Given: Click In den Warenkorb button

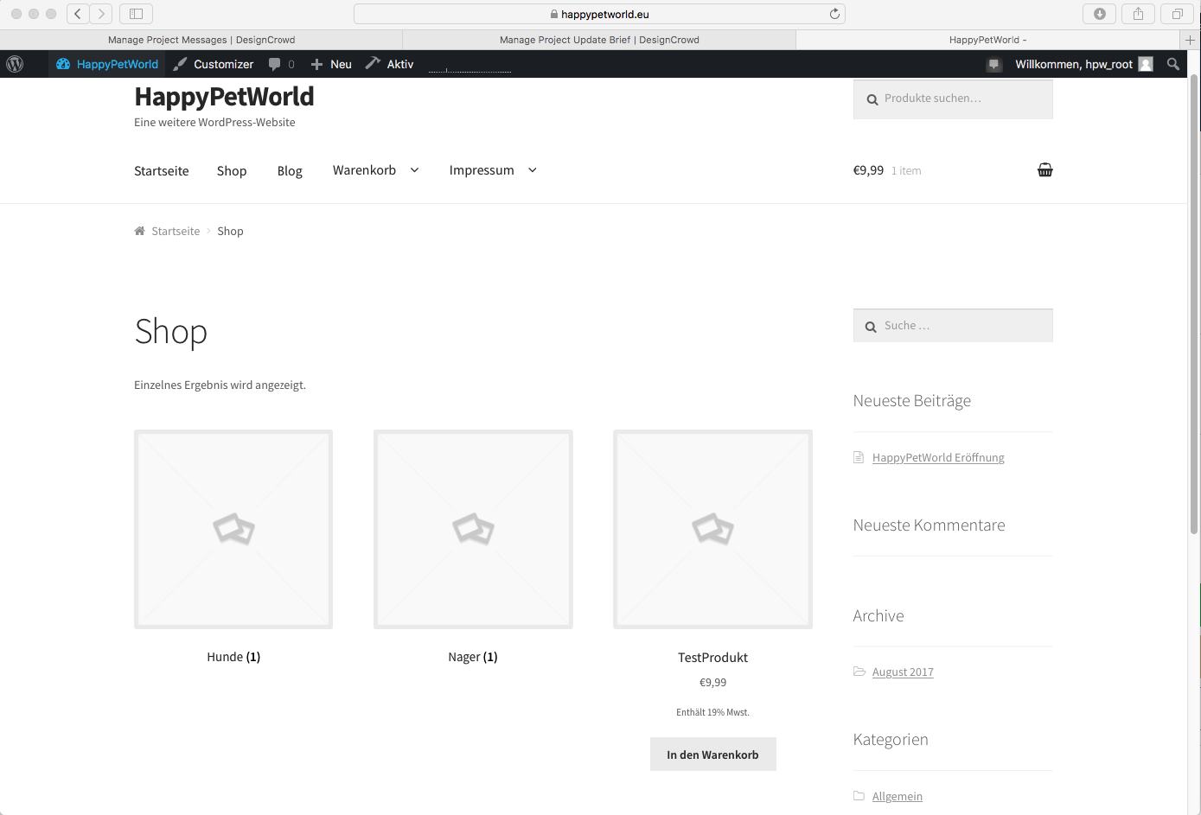Looking at the screenshot, I should point(713,755).
